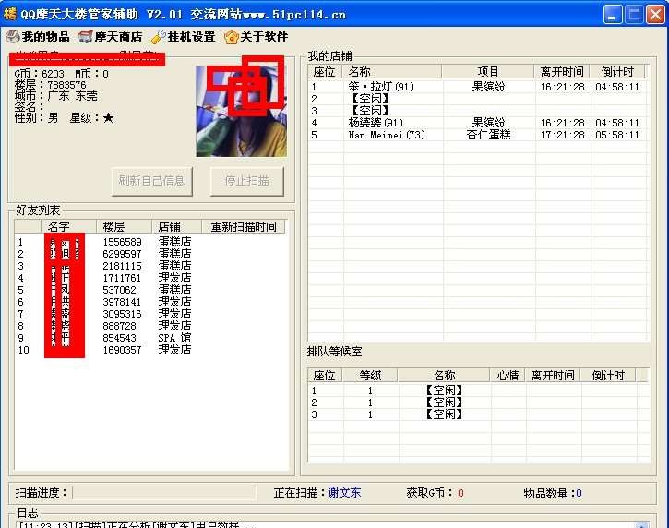This screenshot has width=669, height=528.
Task: Select the SPA 馆 friend row
Action: point(150,338)
